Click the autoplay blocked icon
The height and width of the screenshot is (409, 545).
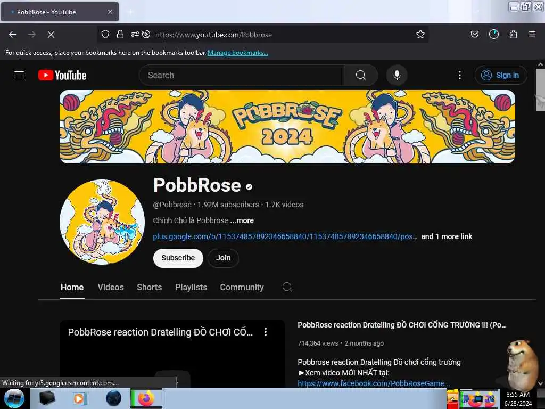point(146,34)
